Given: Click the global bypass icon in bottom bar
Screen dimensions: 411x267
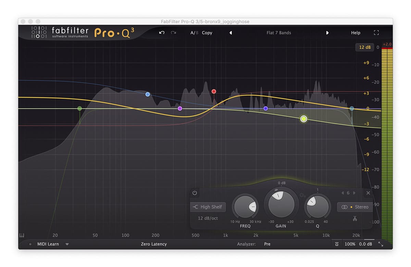Looking at the screenshot, I should tap(337, 244).
